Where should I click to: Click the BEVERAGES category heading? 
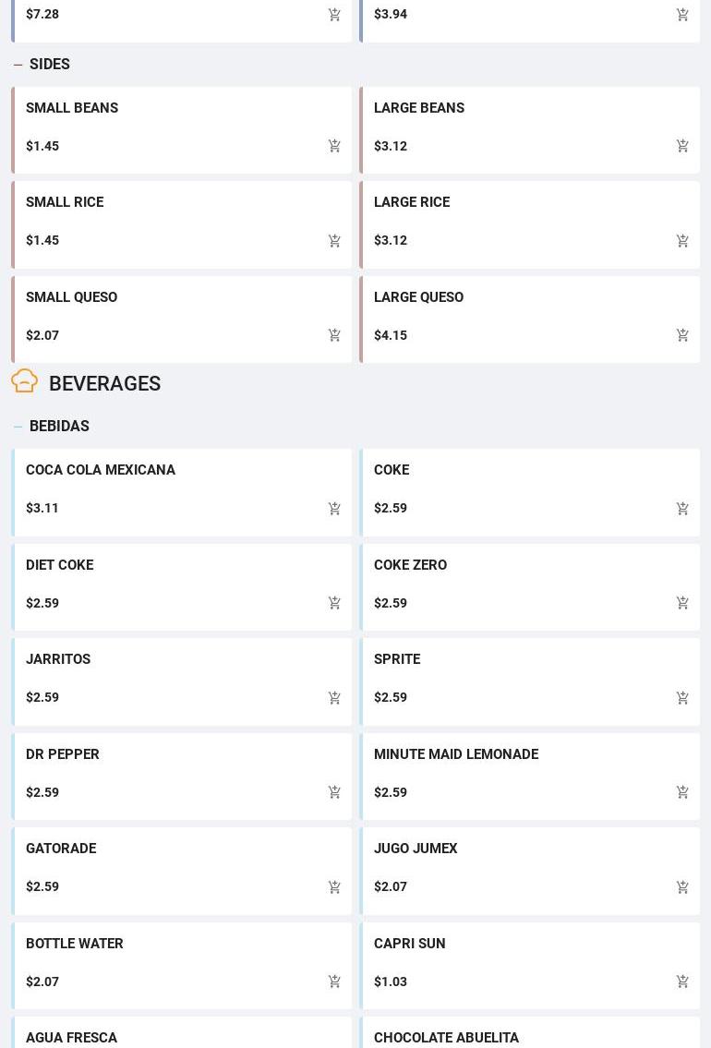tap(104, 383)
